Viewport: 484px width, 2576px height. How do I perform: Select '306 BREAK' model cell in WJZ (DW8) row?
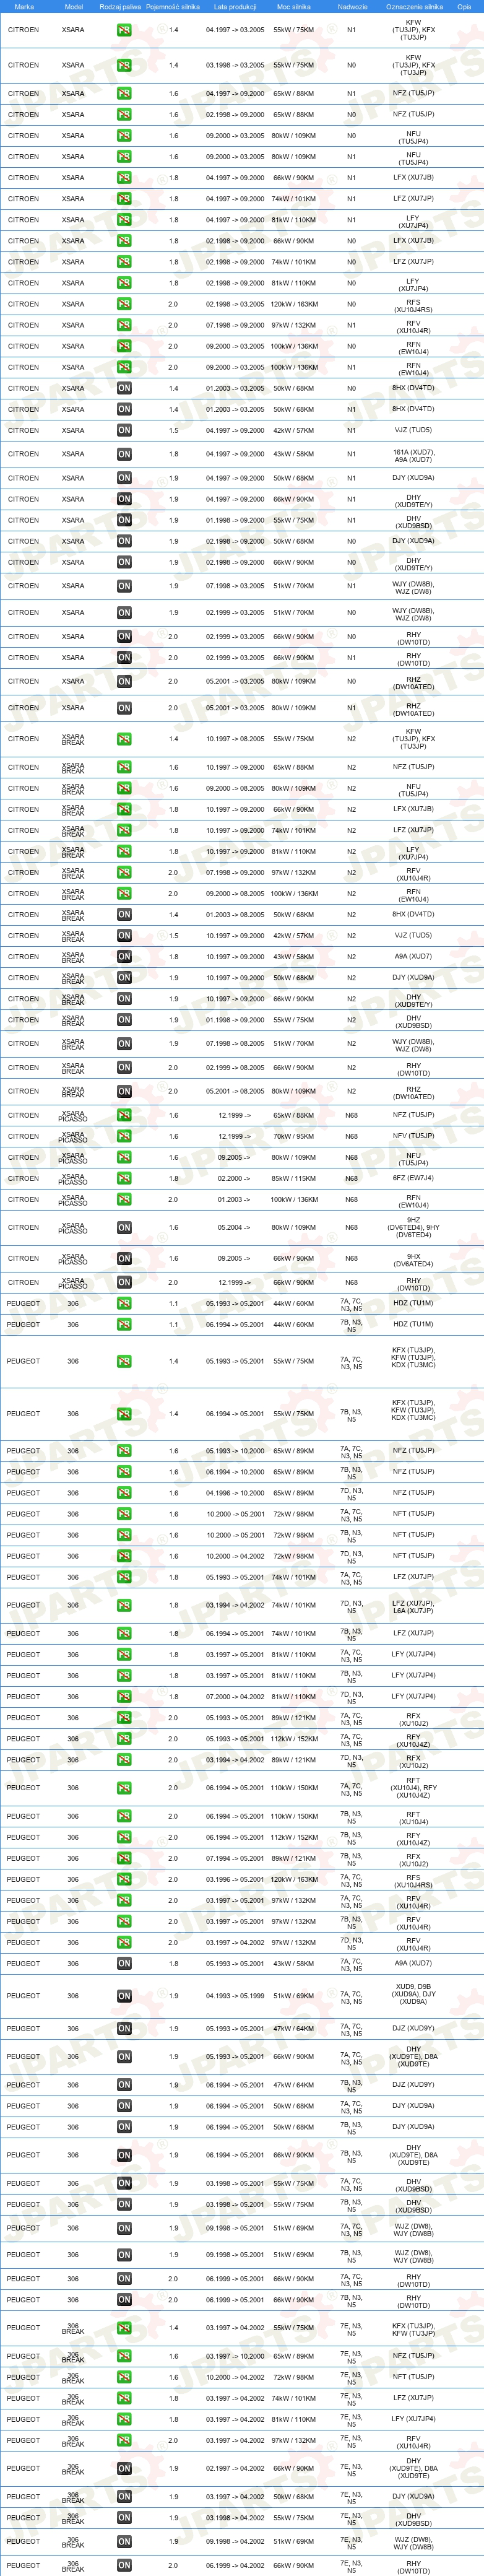point(73,2541)
